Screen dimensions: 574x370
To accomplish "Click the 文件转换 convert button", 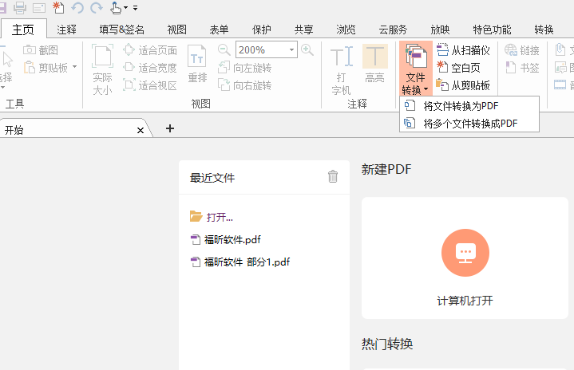I will [x=415, y=69].
